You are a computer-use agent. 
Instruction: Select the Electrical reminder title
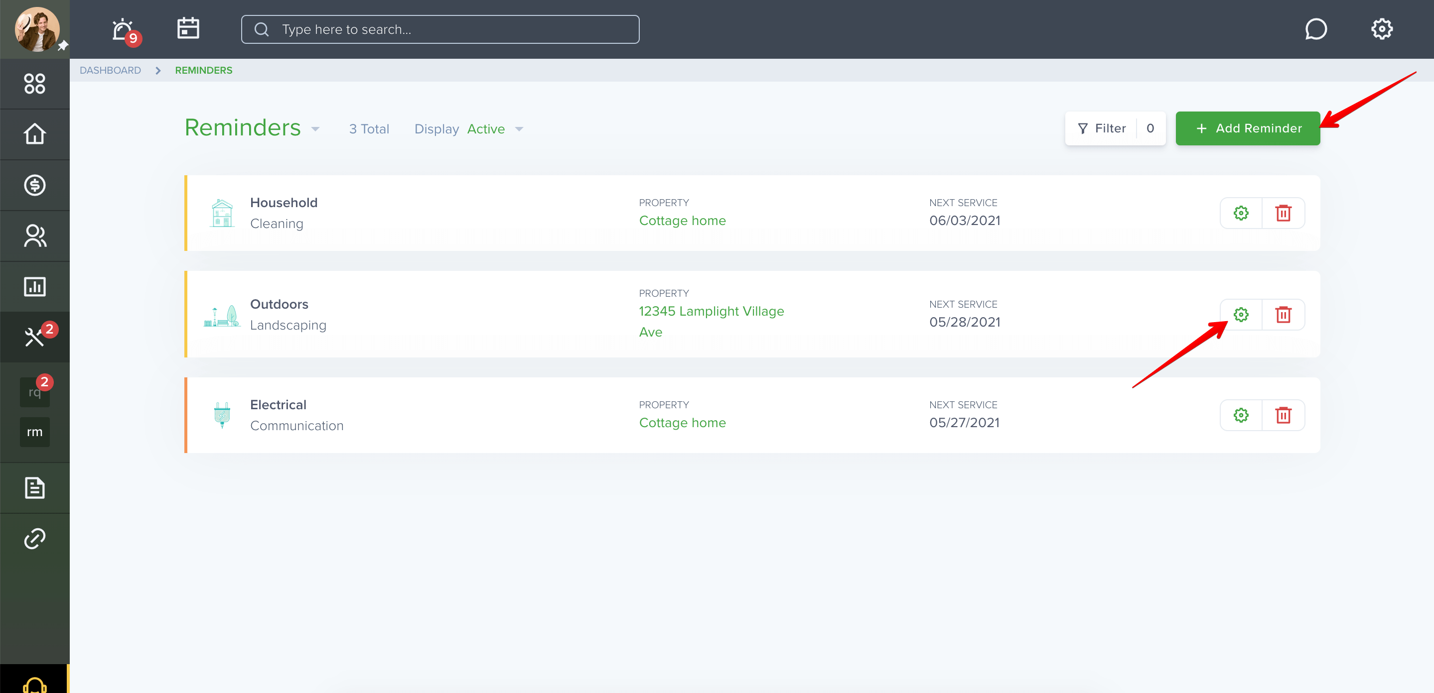click(279, 405)
